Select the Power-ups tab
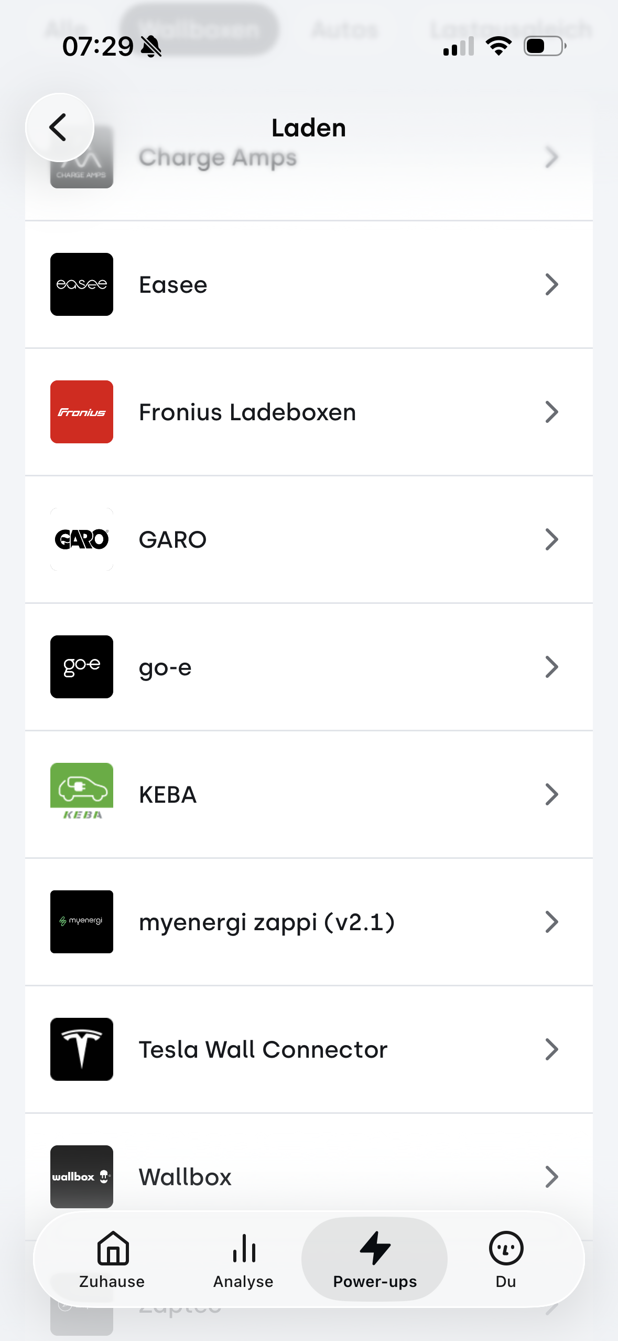Viewport: 618px width, 1341px height. pos(375,1259)
